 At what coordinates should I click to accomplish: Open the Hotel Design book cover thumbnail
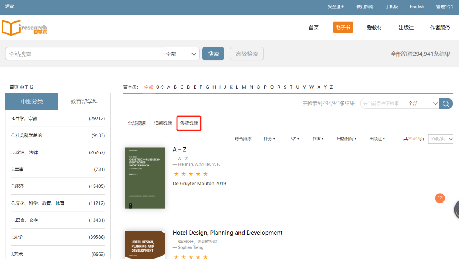point(144,245)
